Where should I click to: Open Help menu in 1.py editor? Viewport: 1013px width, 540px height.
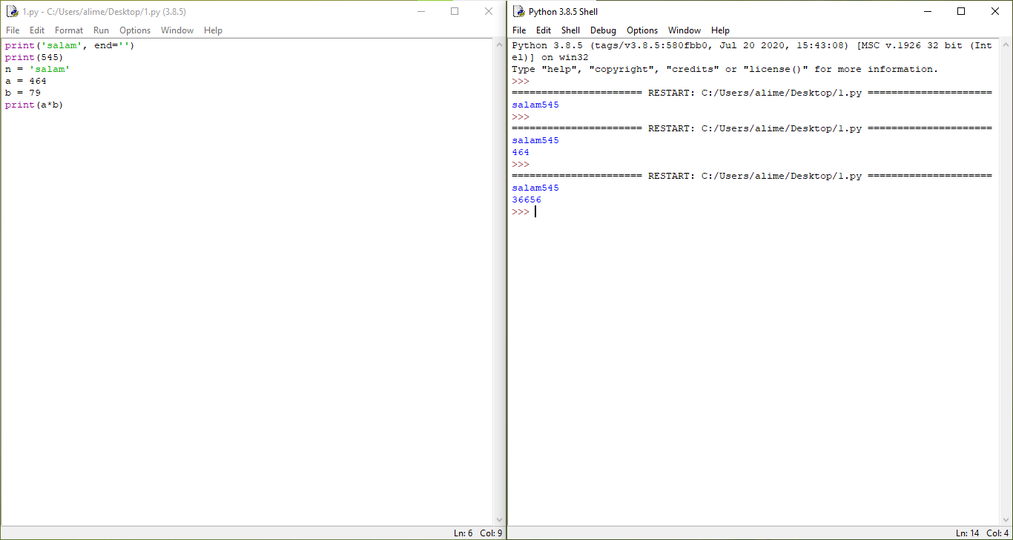(x=213, y=30)
